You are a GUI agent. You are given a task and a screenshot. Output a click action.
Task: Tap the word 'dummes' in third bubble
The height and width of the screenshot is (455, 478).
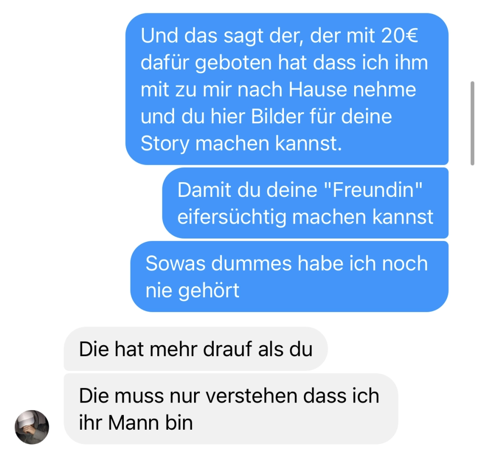251,263
